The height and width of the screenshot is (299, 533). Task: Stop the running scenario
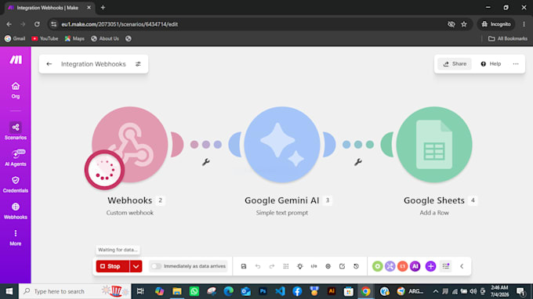click(113, 266)
